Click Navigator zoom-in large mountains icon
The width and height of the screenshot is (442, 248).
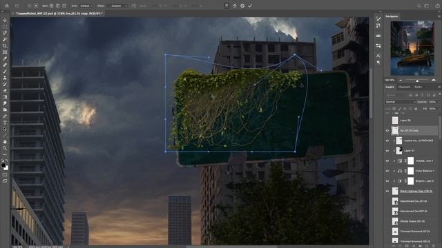pos(434,81)
